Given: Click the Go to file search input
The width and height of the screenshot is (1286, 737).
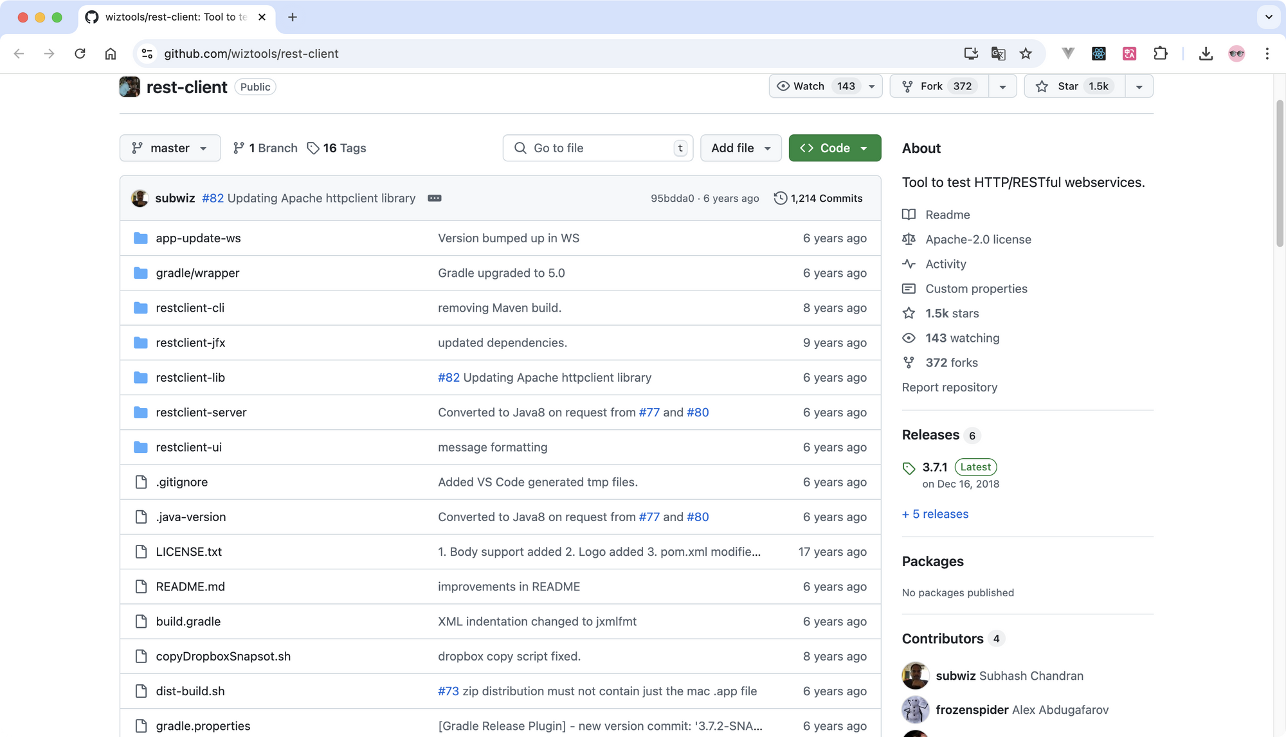Looking at the screenshot, I should click(x=598, y=148).
